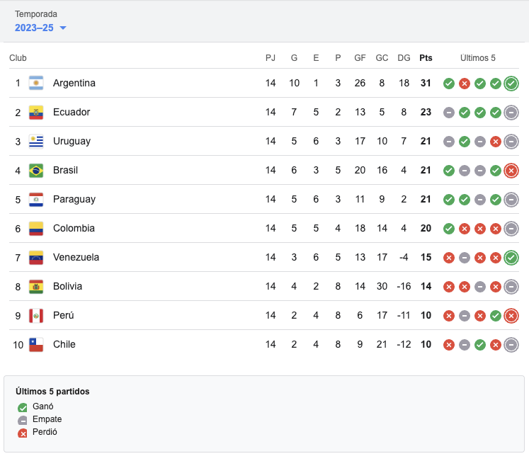This screenshot has width=529, height=461.
Task: Open the Temporada 2023–25 dropdown
Action: click(40, 28)
